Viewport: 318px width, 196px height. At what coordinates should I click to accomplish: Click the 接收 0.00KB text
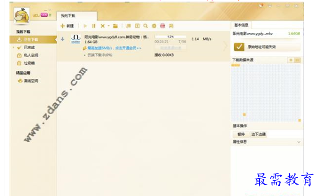point(164,55)
